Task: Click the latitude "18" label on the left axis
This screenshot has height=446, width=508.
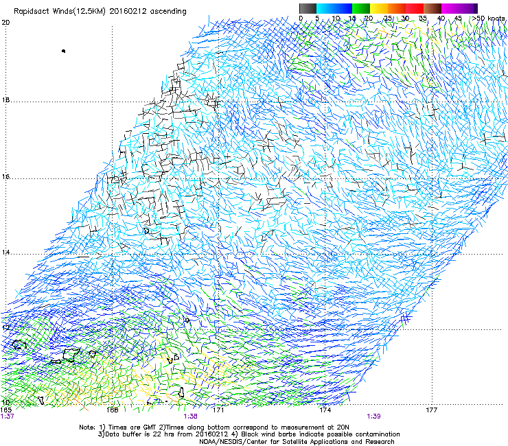Action: coord(5,100)
